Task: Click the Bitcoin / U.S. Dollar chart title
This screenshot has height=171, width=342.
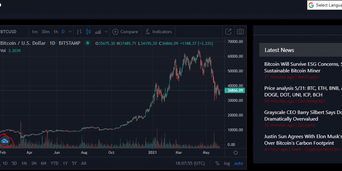Action: 40,43
